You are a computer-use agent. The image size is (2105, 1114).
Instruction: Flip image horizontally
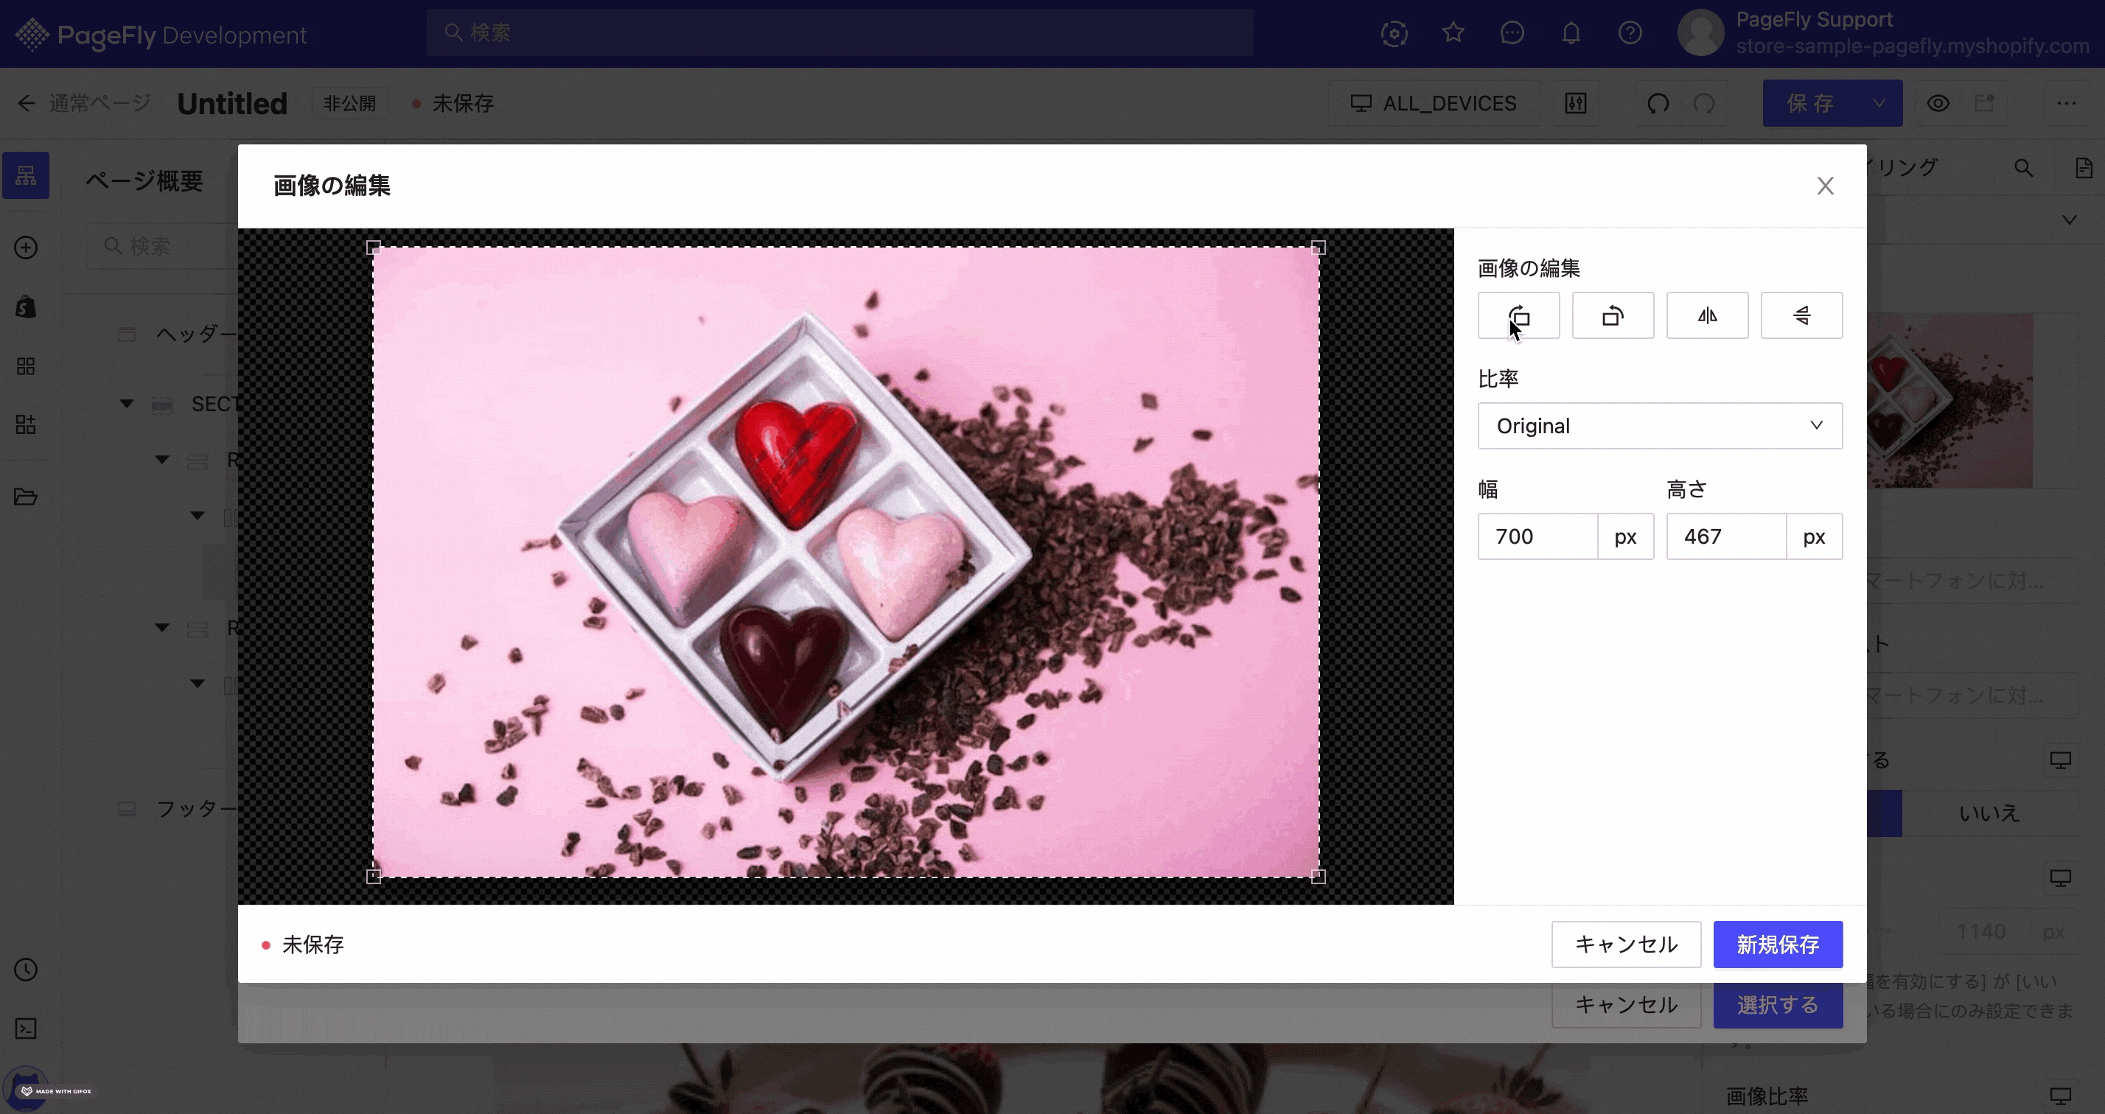pyautogui.click(x=1707, y=315)
